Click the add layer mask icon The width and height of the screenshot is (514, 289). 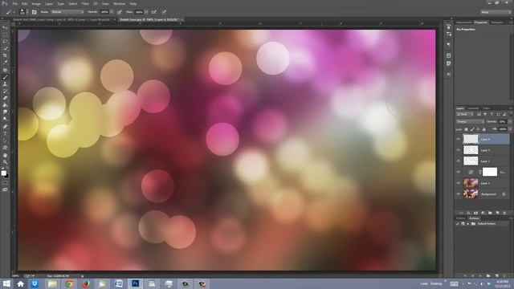click(x=475, y=213)
